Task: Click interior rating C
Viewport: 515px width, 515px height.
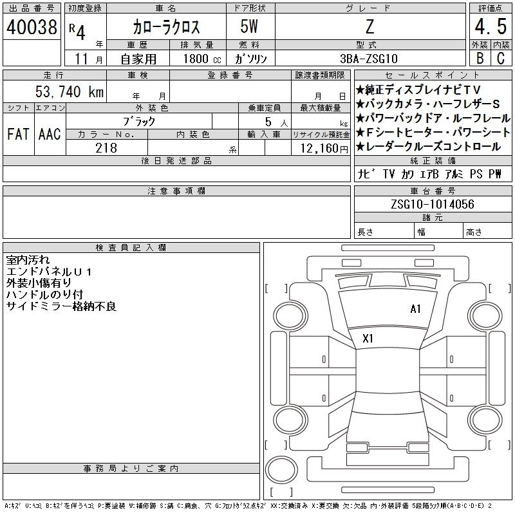Action: click(501, 58)
